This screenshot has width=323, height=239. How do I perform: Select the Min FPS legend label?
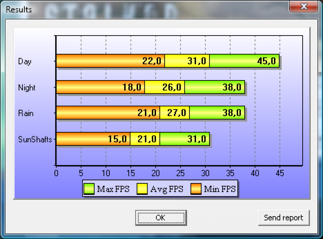click(220, 189)
